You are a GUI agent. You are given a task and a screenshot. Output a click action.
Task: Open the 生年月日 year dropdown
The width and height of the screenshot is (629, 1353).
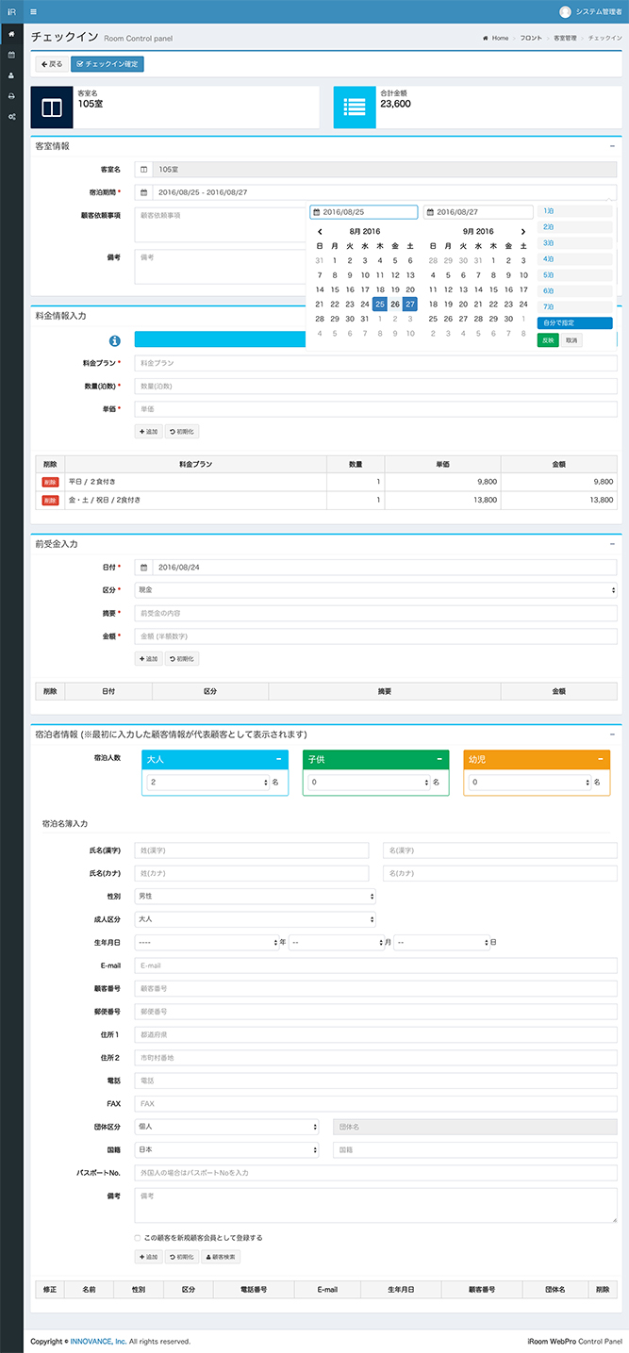(206, 942)
